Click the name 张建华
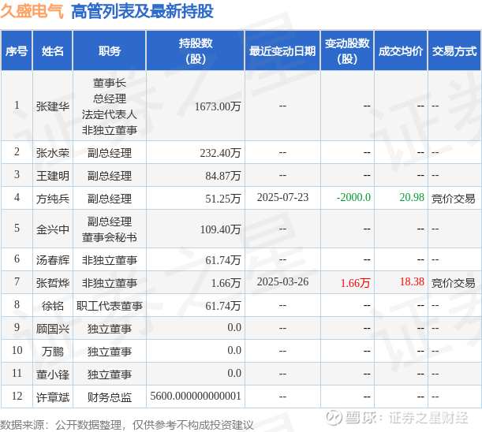 tap(53, 106)
